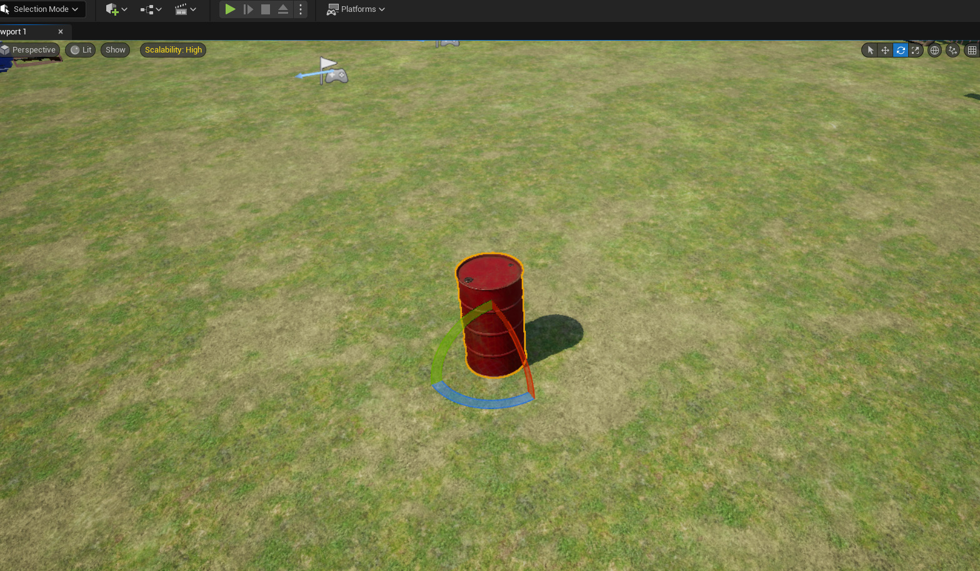Click the Eject icon in play toolbar
Screen dimensions: 980x571
click(x=283, y=9)
